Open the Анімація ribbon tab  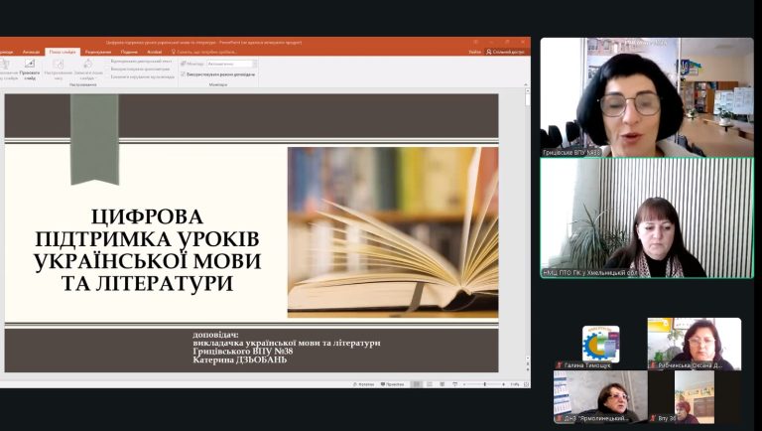[31, 52]
